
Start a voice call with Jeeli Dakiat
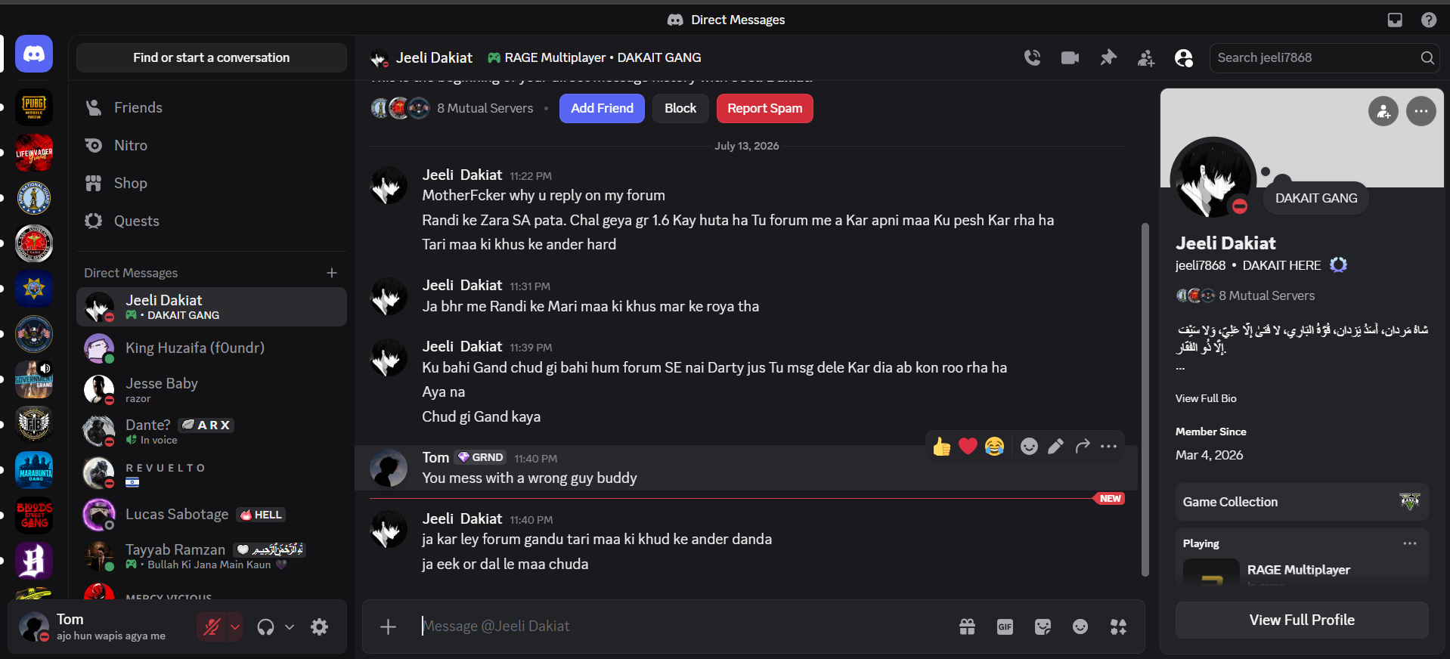pos(1032,57)
